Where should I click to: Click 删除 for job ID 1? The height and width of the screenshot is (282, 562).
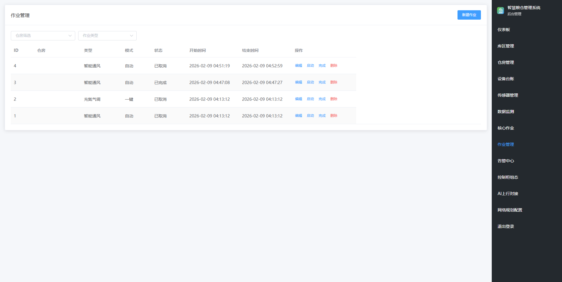click(x=333, y=116)
